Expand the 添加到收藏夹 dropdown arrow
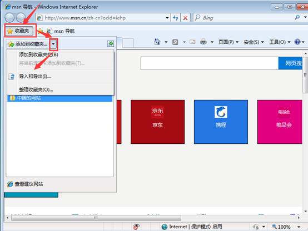This screenshot has width=308, height=231. click(53, 44)
